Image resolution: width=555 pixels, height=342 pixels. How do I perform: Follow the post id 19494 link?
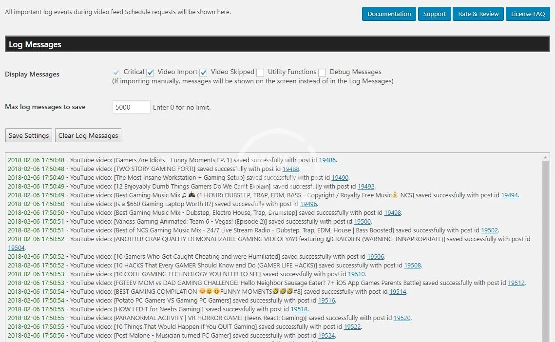point(509,195)
